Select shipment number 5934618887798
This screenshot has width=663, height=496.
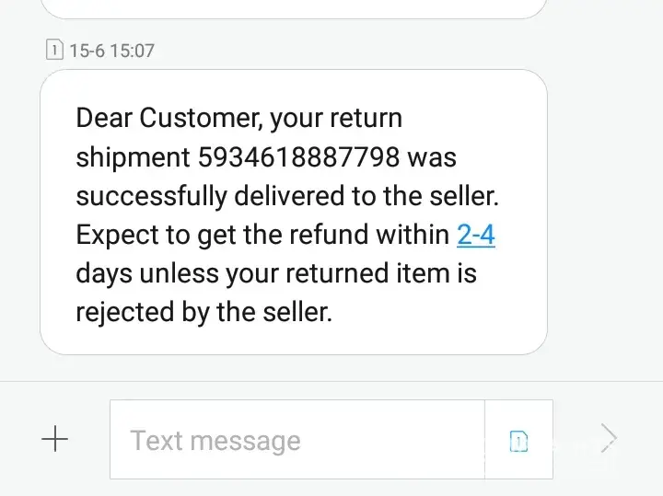[298, 157]
